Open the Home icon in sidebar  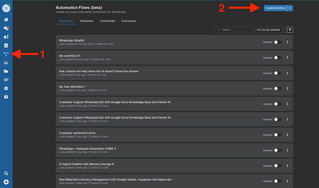tap(6, 20)
